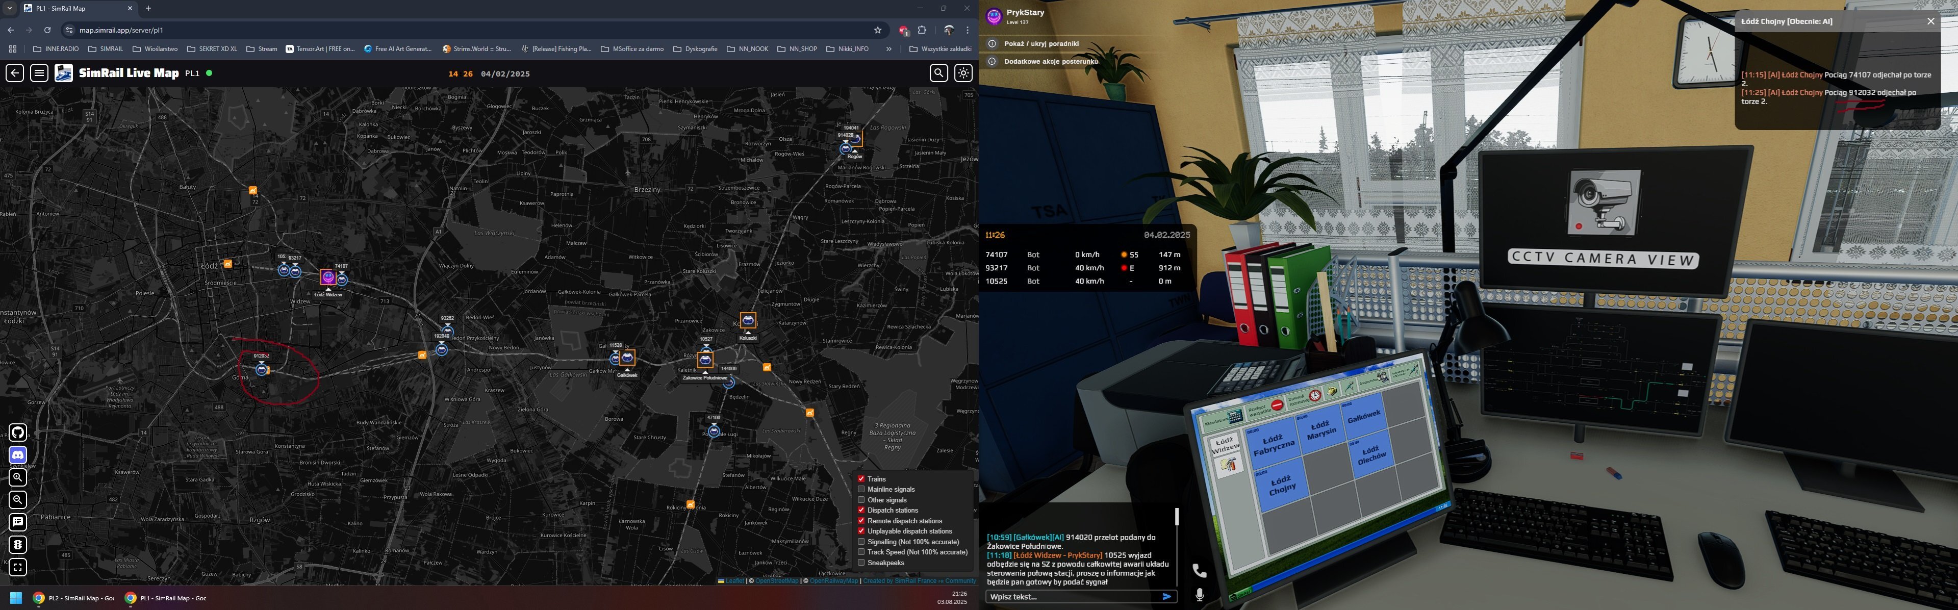This screenshot has height=610, width=1958.
Task: Toggle the Unplayable dispatch stations checkbox
Action: 861,531
